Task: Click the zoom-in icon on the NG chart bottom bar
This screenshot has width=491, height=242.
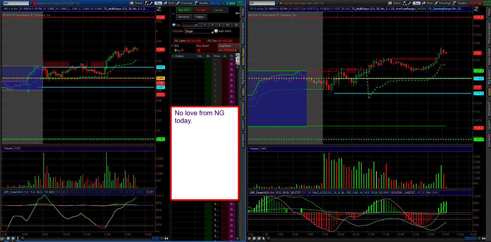Action: 8,238
